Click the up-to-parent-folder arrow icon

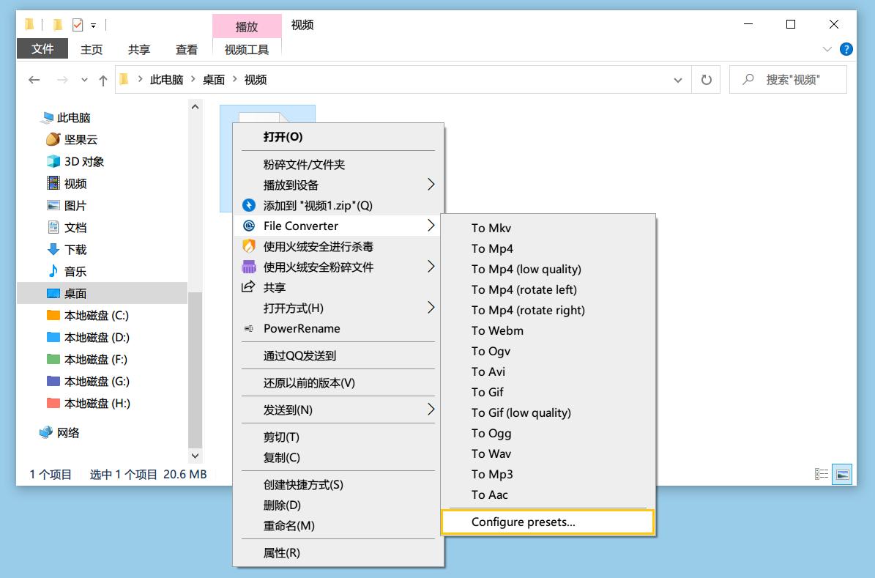click(102, 79)
